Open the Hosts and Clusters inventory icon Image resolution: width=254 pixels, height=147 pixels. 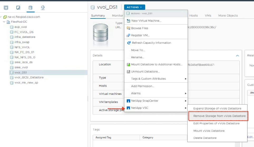click(6, 8)
